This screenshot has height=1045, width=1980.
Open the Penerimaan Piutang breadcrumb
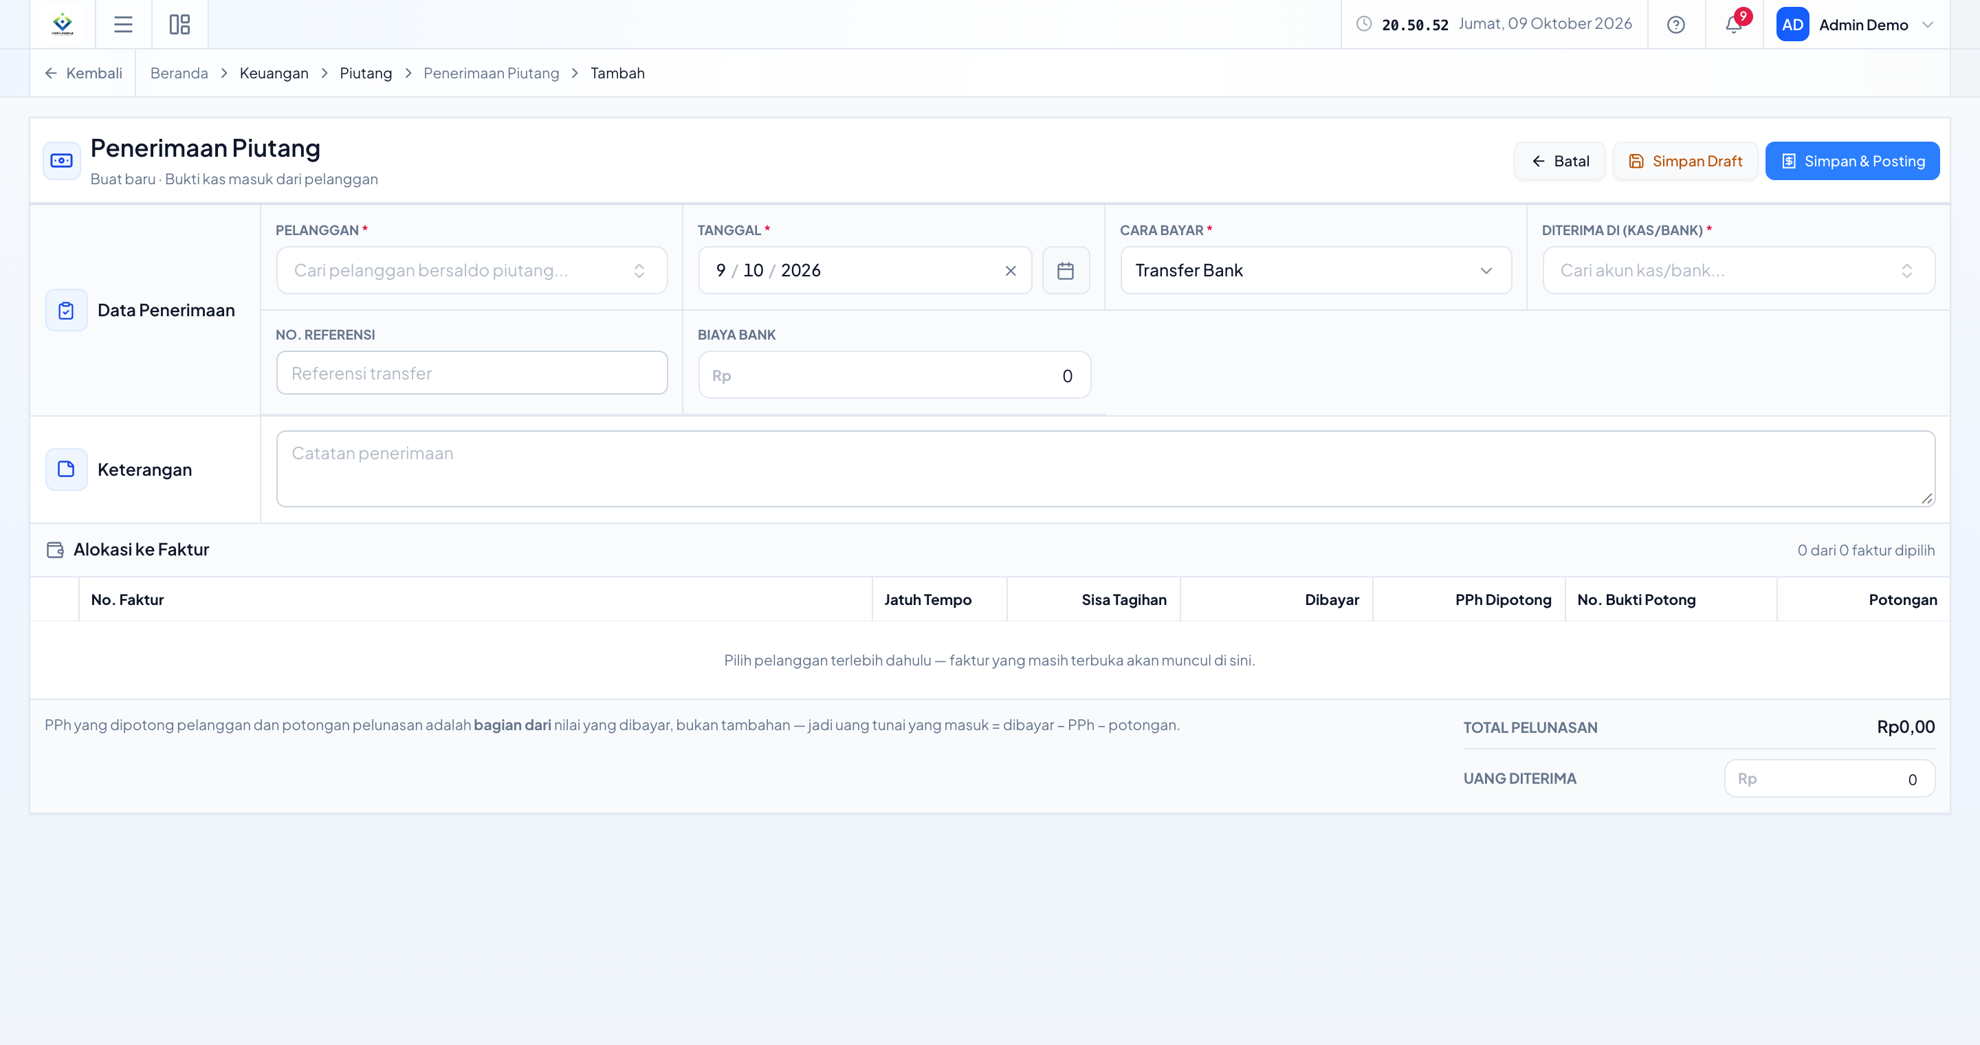491,73
